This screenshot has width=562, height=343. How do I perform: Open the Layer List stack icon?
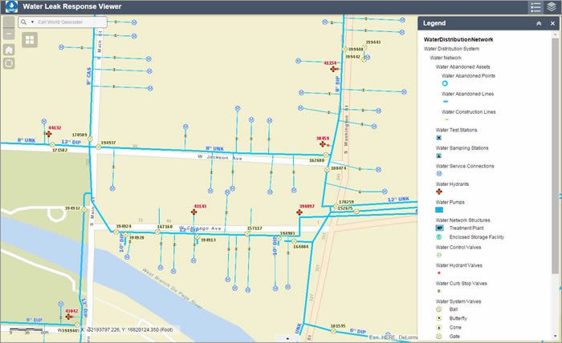552,6
